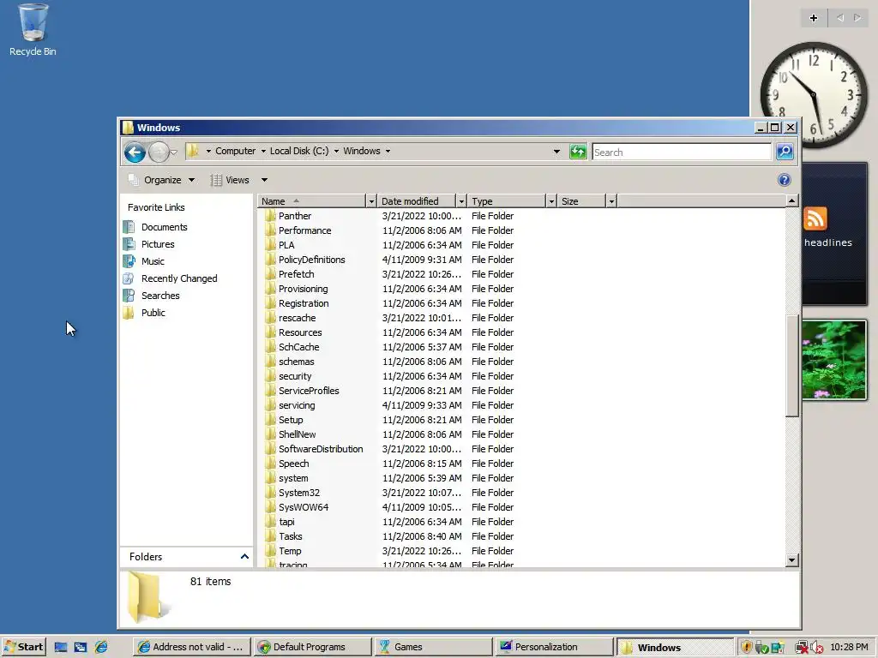The image size is (878, 658).
Task: Switch to Personalization taskbar window
Action: (554, 647)
